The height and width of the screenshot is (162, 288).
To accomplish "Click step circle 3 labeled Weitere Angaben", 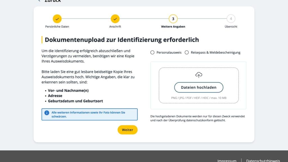I will [173, 19].
